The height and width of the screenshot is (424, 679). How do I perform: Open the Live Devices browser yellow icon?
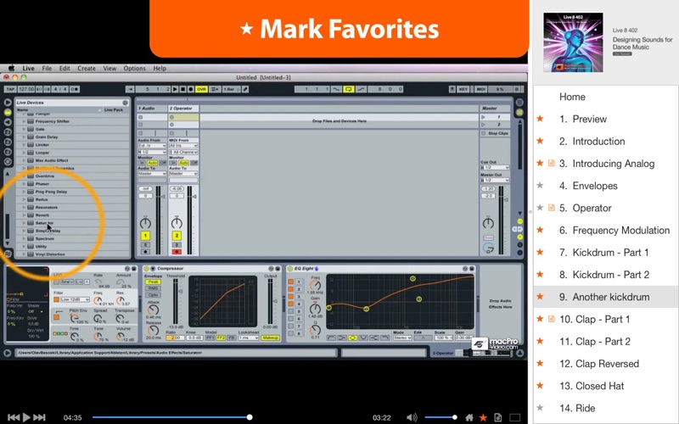pos(8,112)
